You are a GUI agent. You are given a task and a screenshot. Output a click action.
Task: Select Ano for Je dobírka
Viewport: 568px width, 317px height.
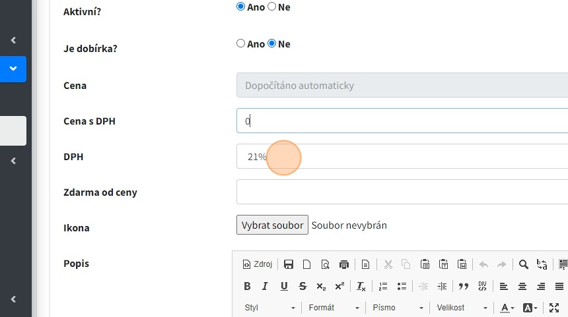240,43
